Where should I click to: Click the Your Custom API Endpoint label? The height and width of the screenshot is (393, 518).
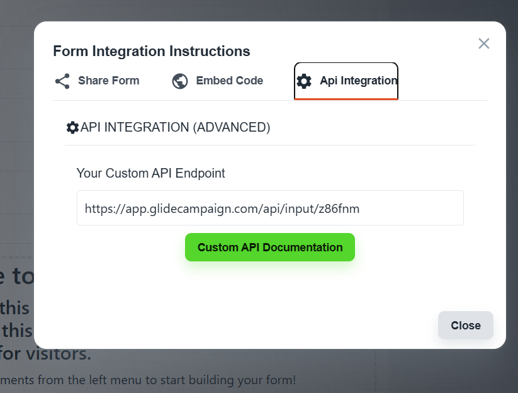click(150, 173)
